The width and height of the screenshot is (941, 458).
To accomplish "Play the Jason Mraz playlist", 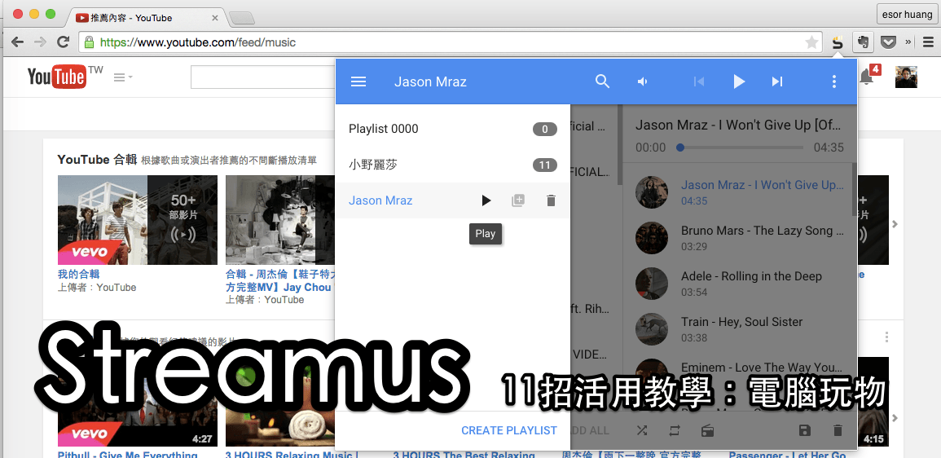I will [486, 200].
